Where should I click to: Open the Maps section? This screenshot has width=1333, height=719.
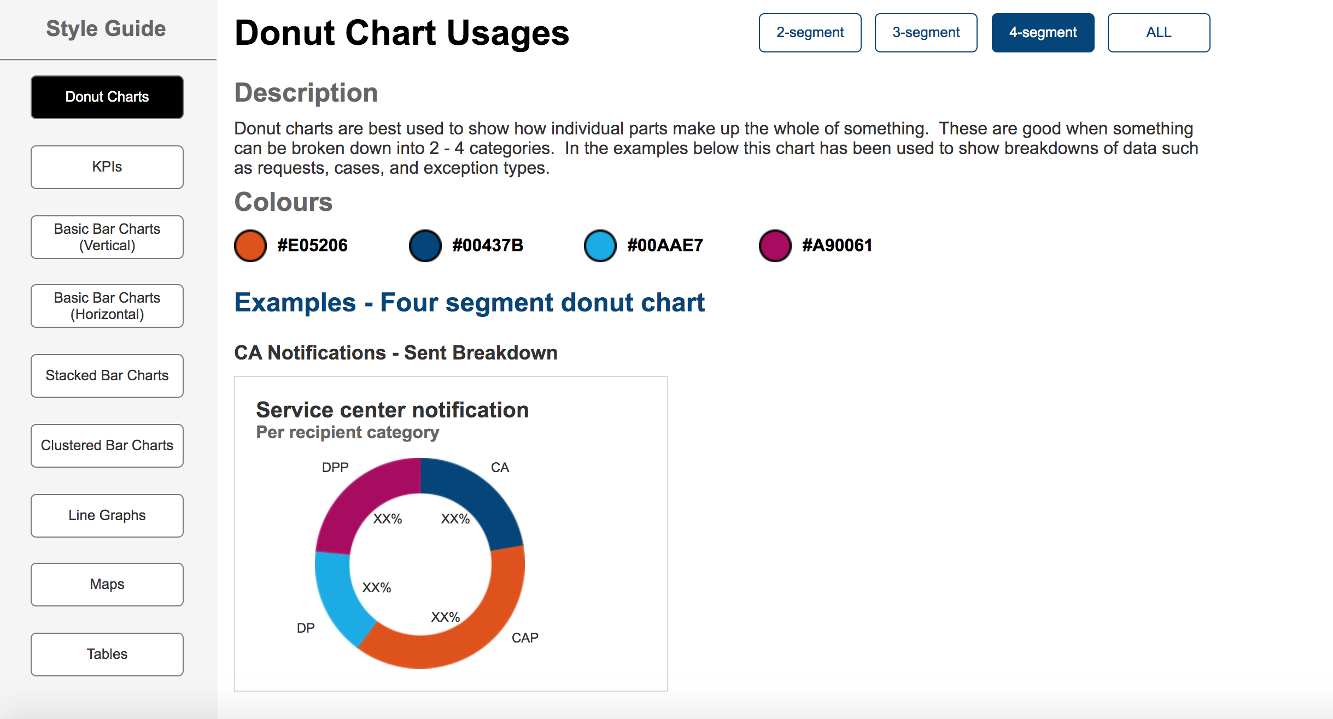coord(107,584)
